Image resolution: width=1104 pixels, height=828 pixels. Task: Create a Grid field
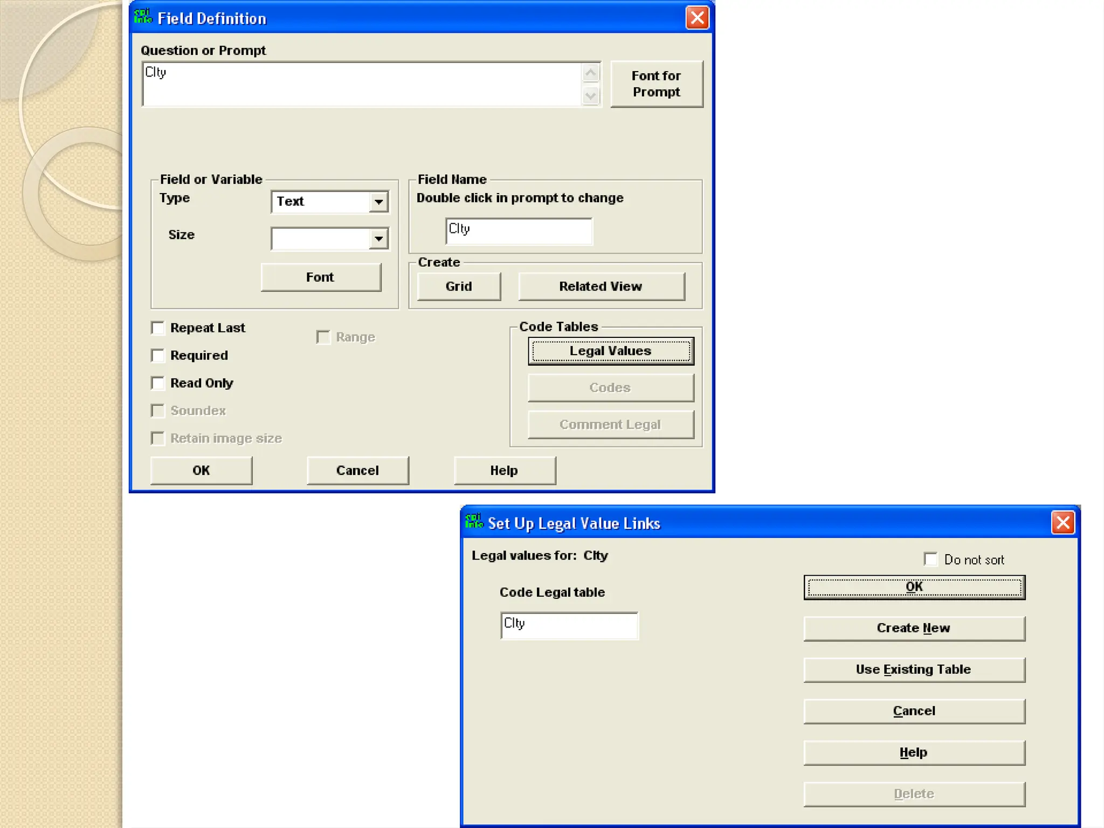click(459, 286)
